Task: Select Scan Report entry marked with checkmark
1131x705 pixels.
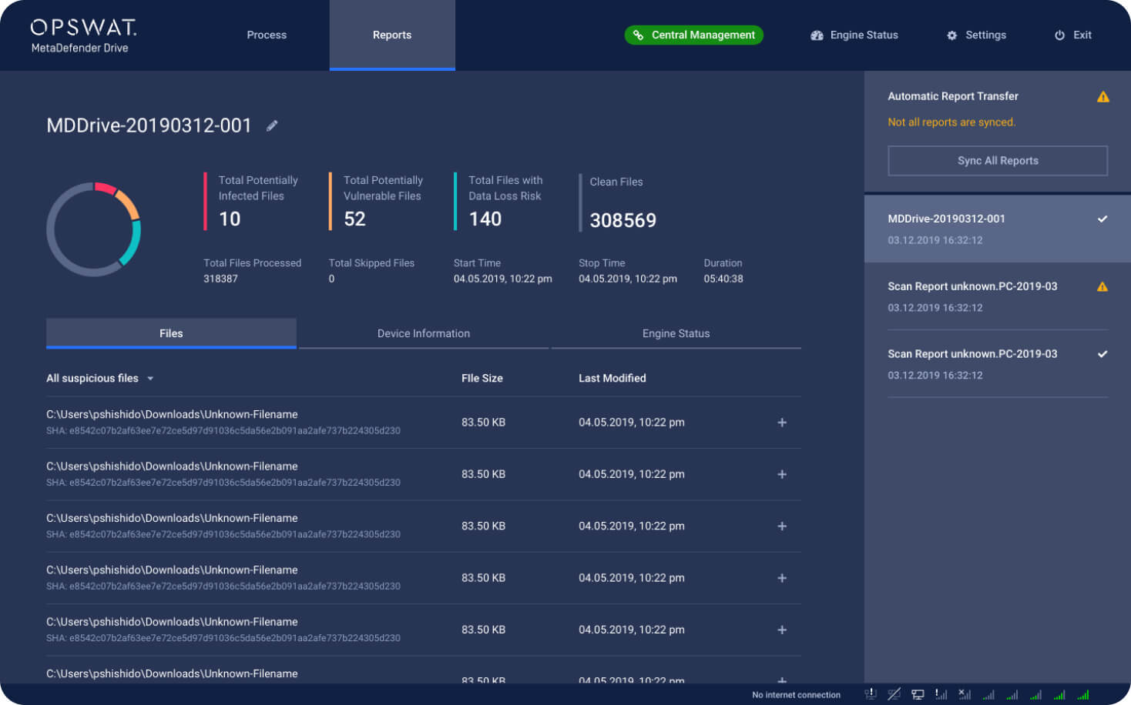Action: click(998, 364)
